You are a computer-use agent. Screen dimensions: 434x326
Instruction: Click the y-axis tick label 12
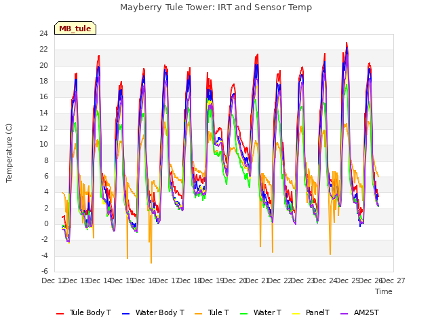tap(43, 129)
